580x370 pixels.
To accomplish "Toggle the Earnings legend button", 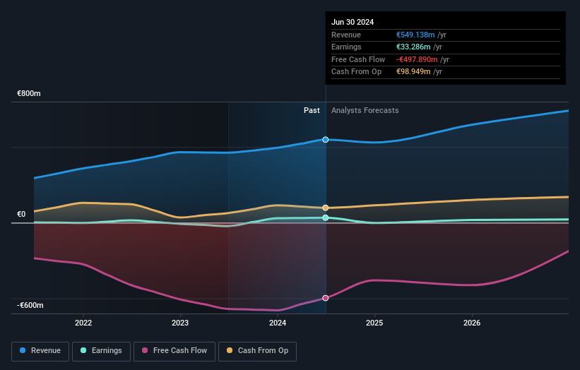I will [x=101, y=351].
